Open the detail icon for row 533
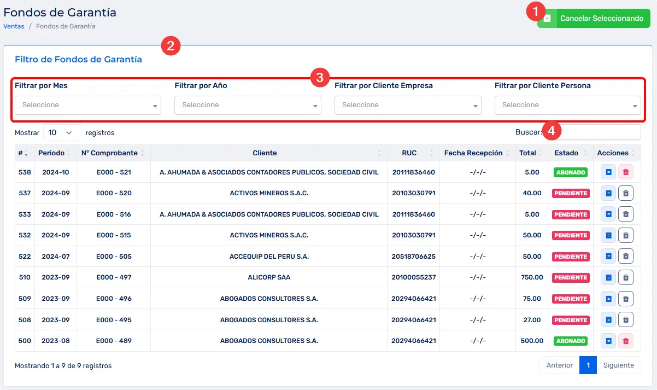Image resolution: width=657 pixels, height=390 pixels. point(608,214)
